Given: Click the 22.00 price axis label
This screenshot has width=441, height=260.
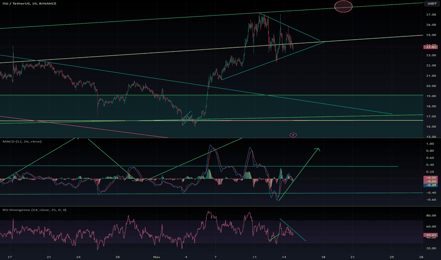Looking at the screenshot, I should [431, 66].
